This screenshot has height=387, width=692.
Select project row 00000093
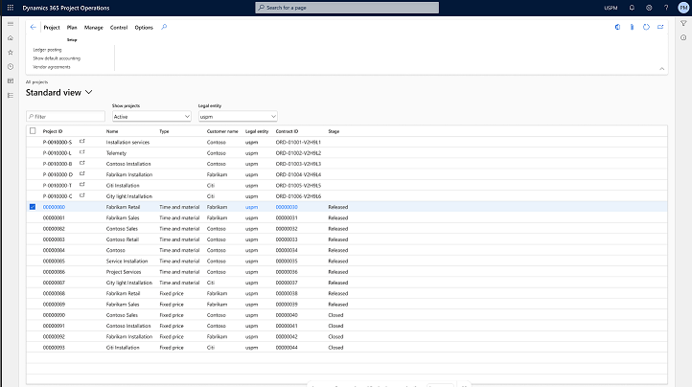[346, 348]
